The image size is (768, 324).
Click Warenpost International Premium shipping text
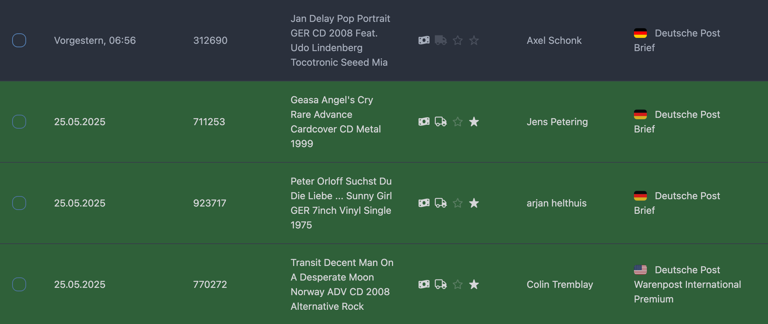pos(687,292)
